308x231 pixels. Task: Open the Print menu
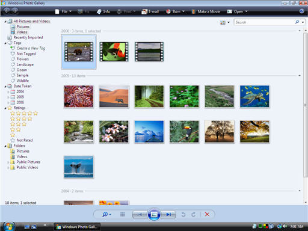click(126, 11)
